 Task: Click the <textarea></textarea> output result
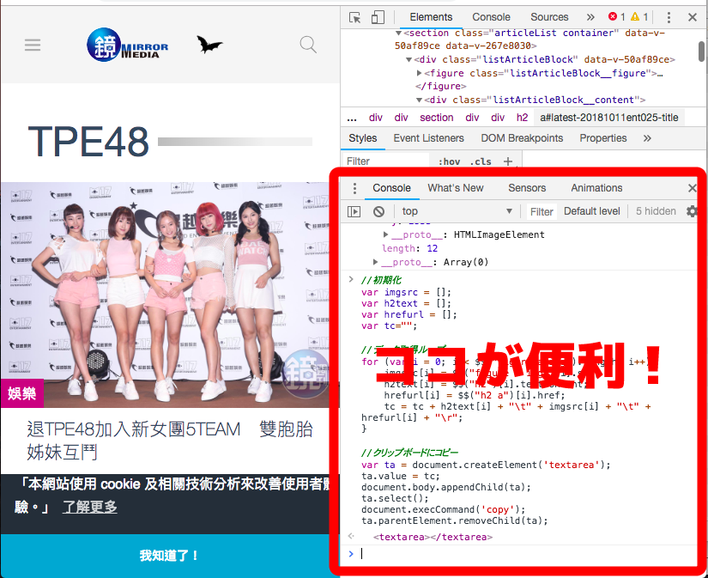pos(433,537)
